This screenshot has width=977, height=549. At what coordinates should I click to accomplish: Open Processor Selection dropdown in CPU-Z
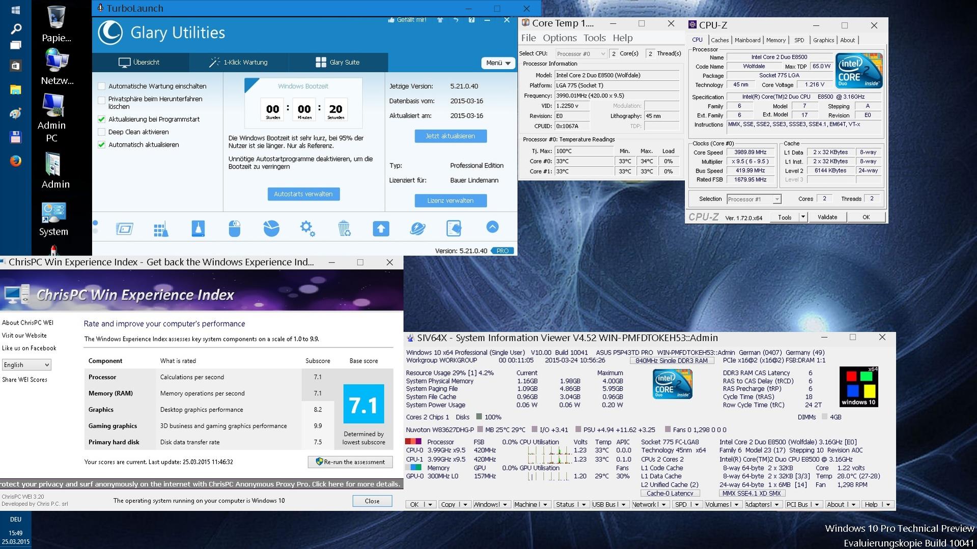754,199
